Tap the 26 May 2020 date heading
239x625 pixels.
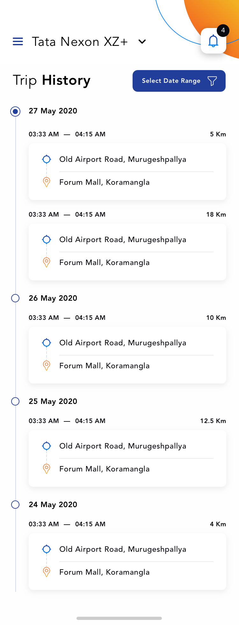[x=53, y=298]
